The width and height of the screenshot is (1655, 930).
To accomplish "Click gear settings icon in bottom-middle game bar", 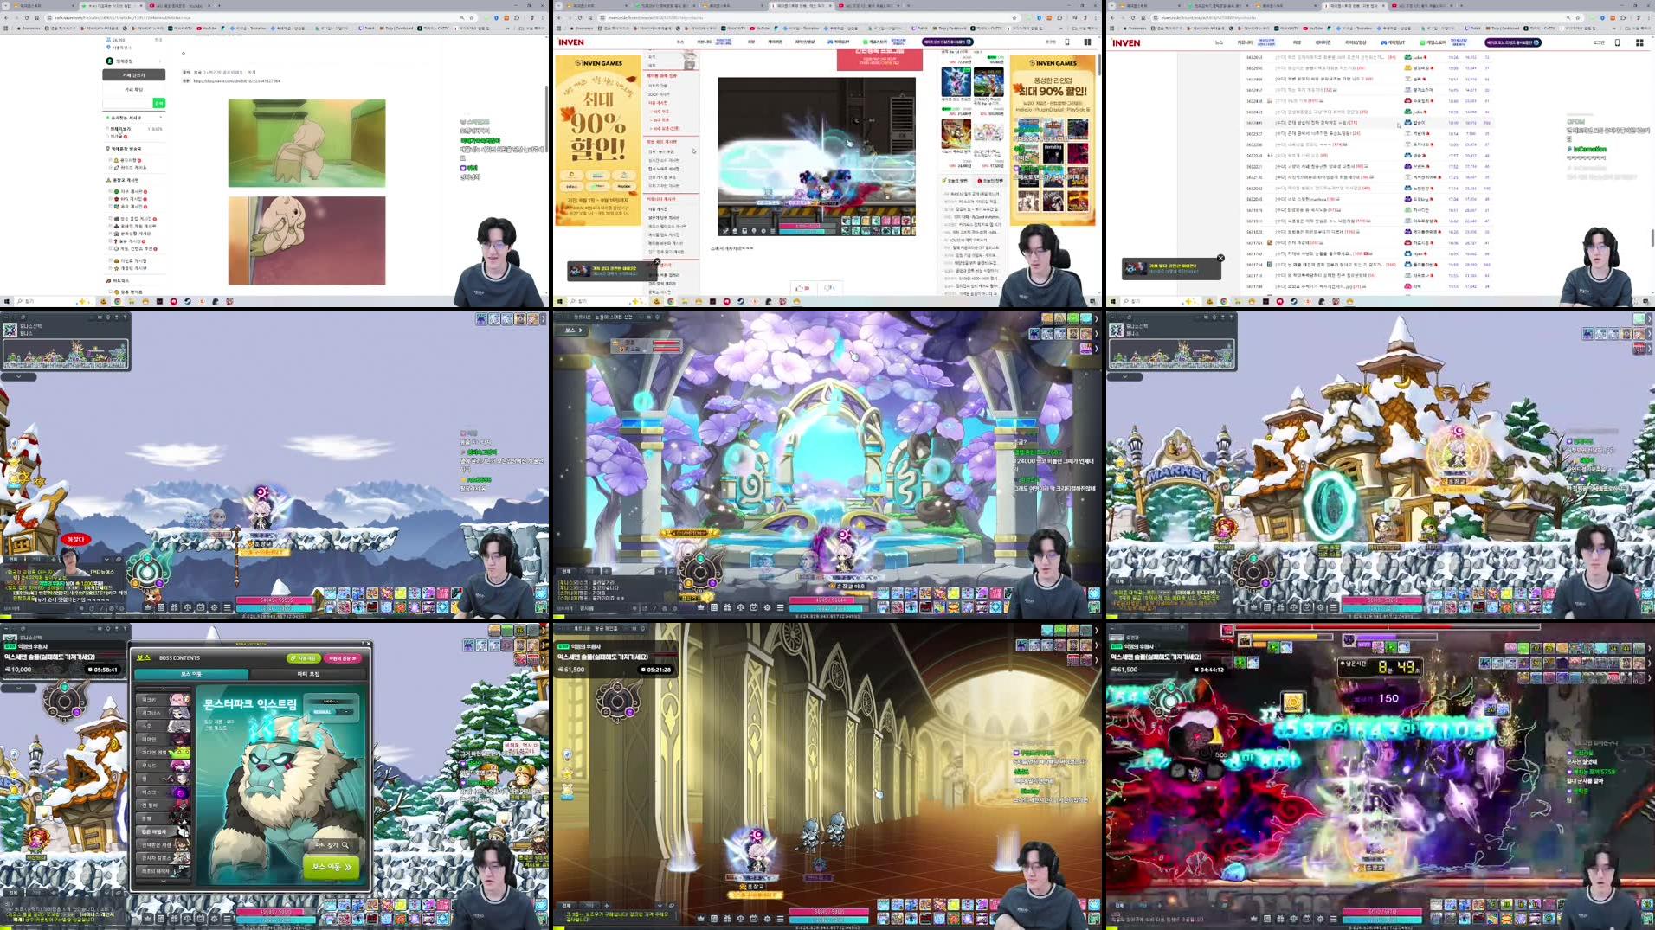I will (x=767, y=919).
